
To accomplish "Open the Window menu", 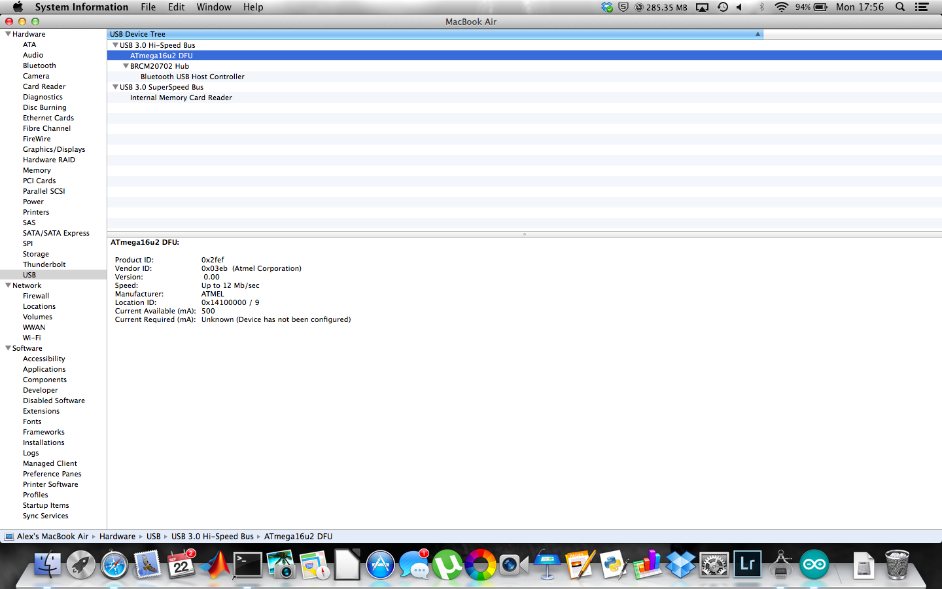I will point(214,7).
